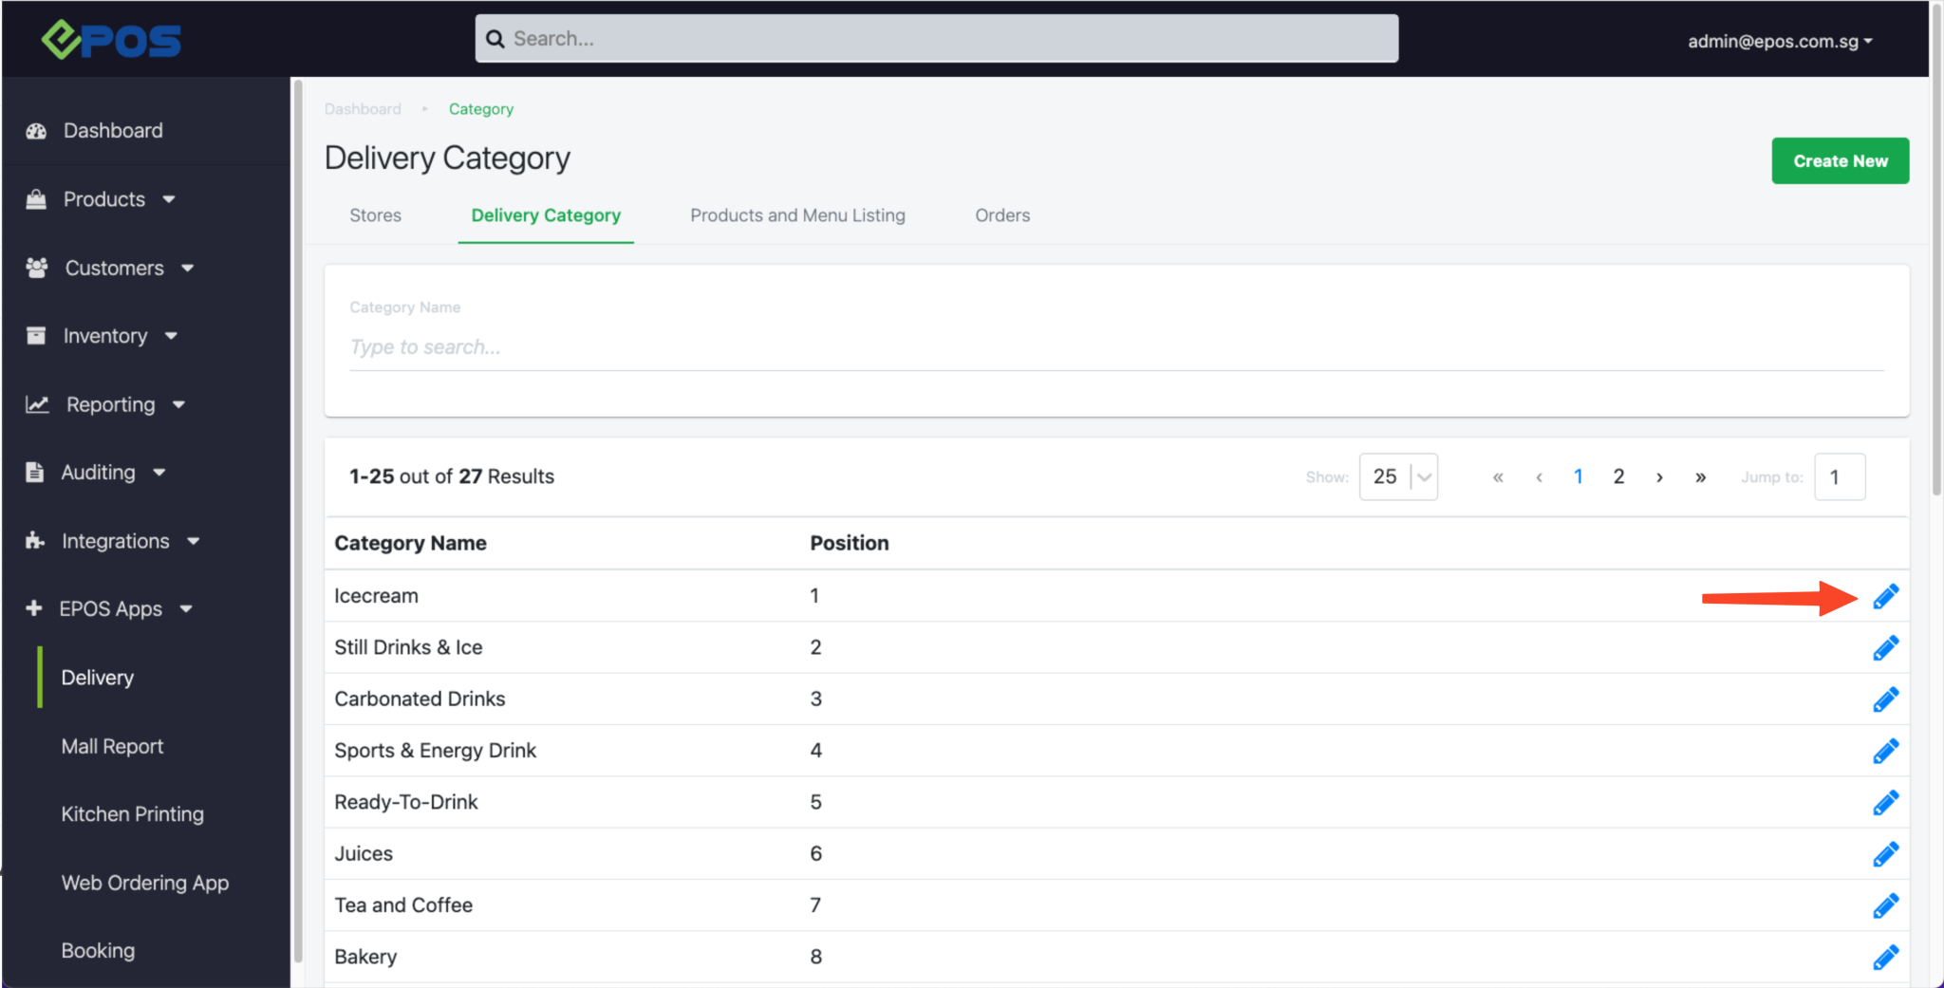Expand the EPOS Apps section
This screenshot has height=988, width=1944.
tap(109, 608)
